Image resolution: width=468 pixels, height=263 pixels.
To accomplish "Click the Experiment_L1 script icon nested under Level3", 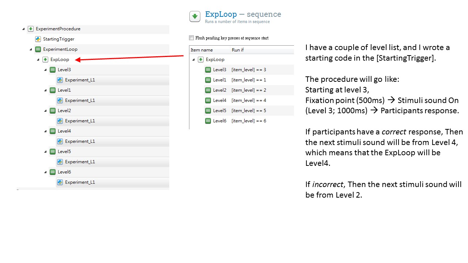I will [x=60, y=80].
